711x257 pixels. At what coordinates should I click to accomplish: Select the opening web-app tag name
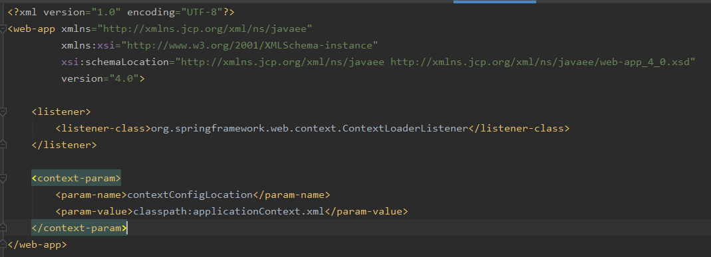click(35, 29)
